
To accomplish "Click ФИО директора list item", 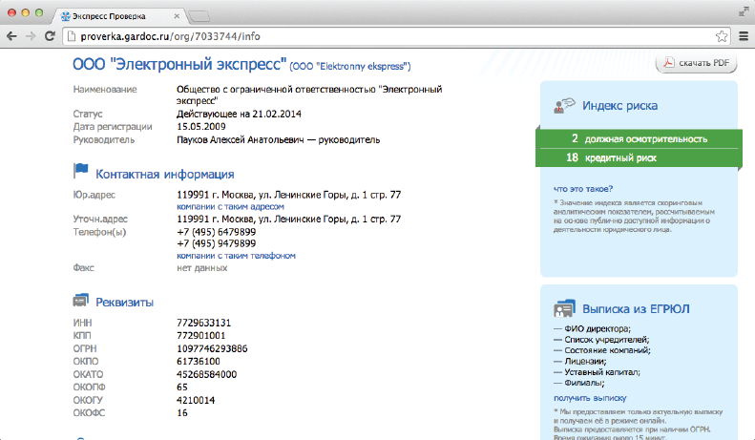I will coord(598,328).
